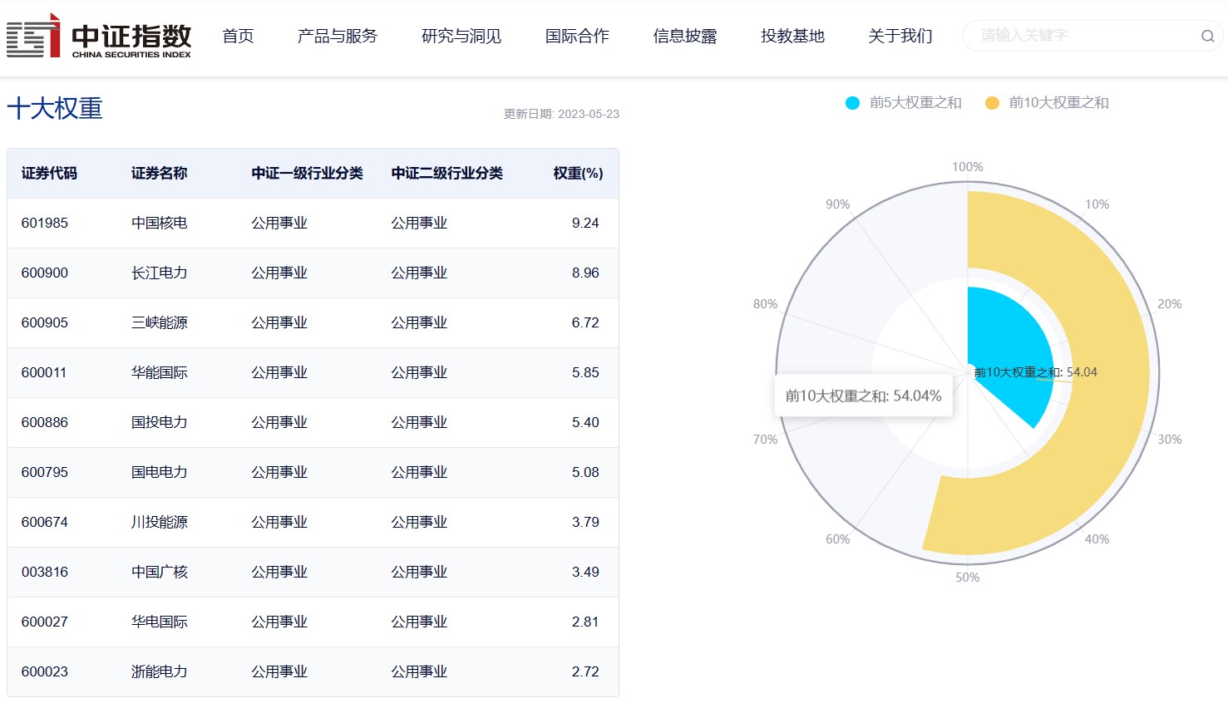The width and height of the screenshot is (1228, 703).
Task: Select stock code 600795
Action: [45, 472]
